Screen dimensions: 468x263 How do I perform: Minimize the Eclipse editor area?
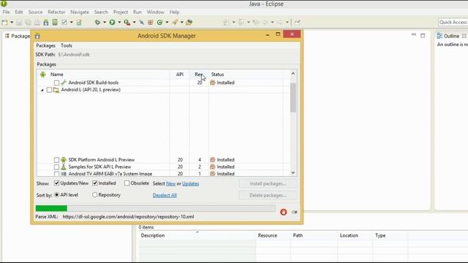414,35
